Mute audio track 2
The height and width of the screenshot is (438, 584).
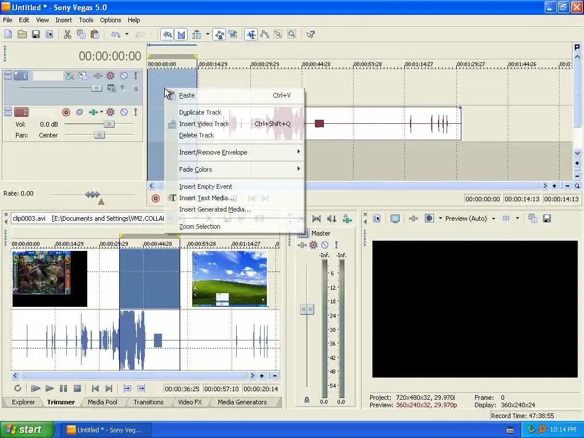(x=124, y=112)
